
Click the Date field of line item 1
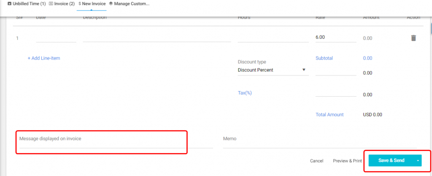point(56,38)
